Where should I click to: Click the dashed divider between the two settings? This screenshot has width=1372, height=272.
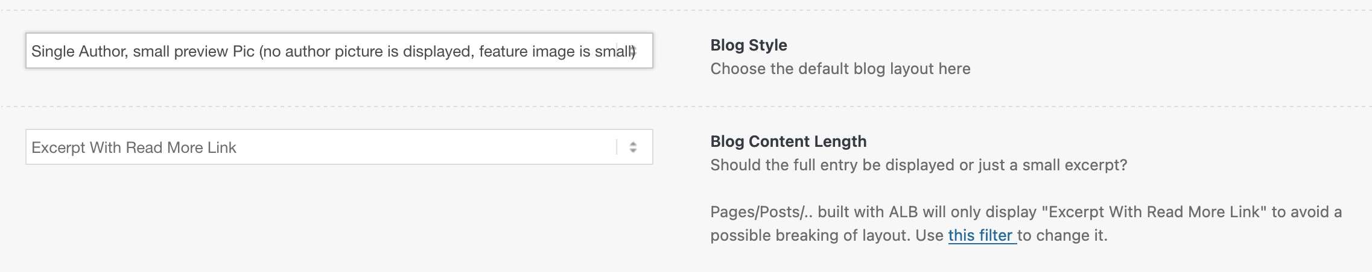pyautogui.click(x=686, y=107)
